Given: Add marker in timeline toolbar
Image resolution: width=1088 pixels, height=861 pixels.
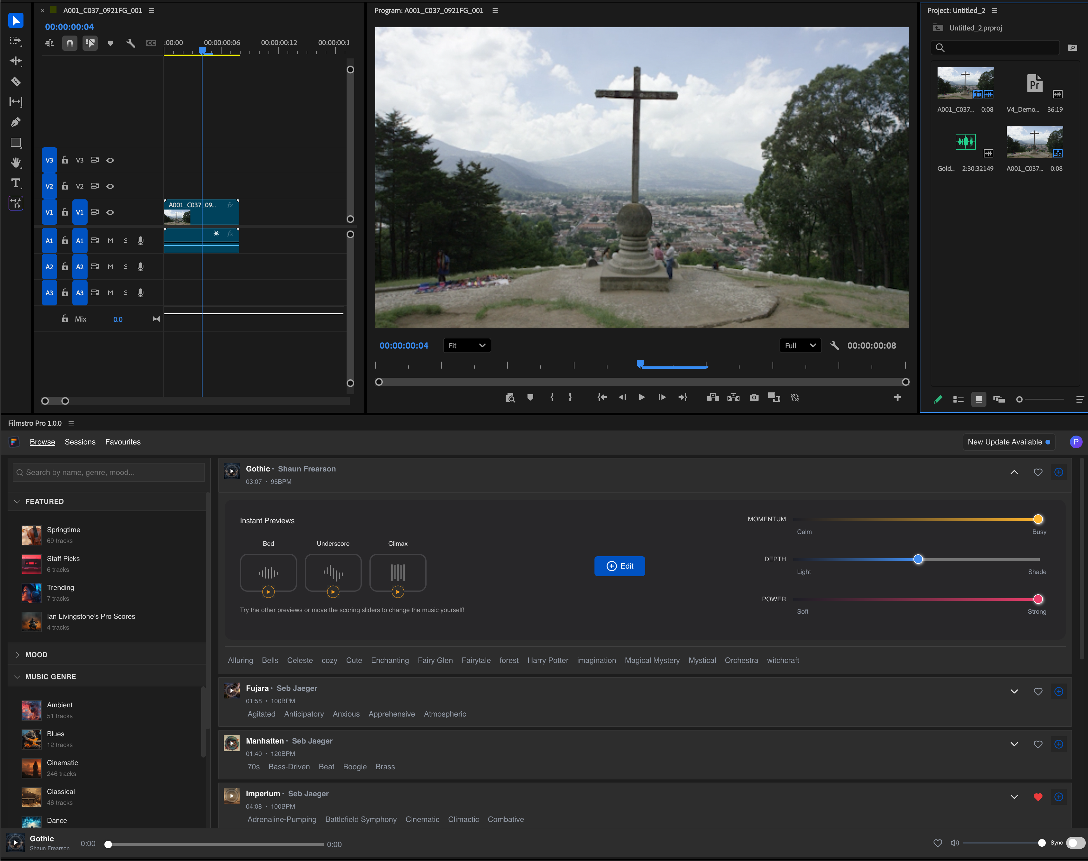Looking at the screenshot, I should [110, 43].
